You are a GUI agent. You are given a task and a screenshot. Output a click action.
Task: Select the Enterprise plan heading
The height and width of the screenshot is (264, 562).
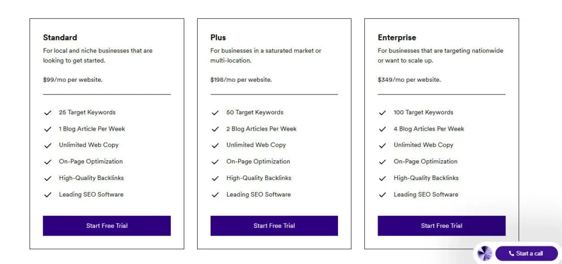pyautogui.click(x=397, y=37)
